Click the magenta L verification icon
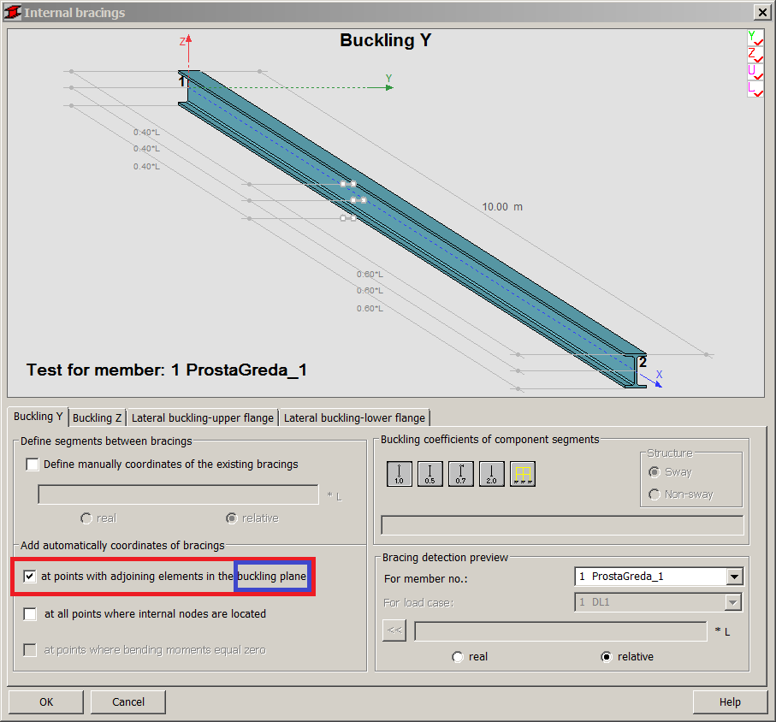Viewport: 776px width, 722px height. [756, 89]
